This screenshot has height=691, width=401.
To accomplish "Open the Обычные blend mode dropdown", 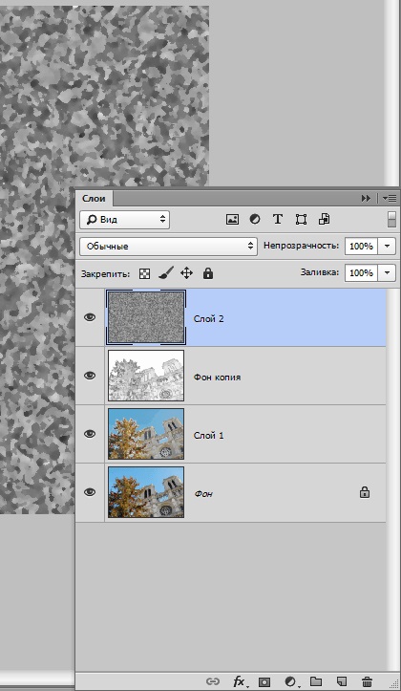I will coord(168,247).
